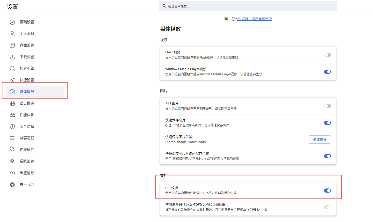Click the 兼容适配 sliders icon
The width and height of the screenshot is (373, 222).
[x=12, y=138]
